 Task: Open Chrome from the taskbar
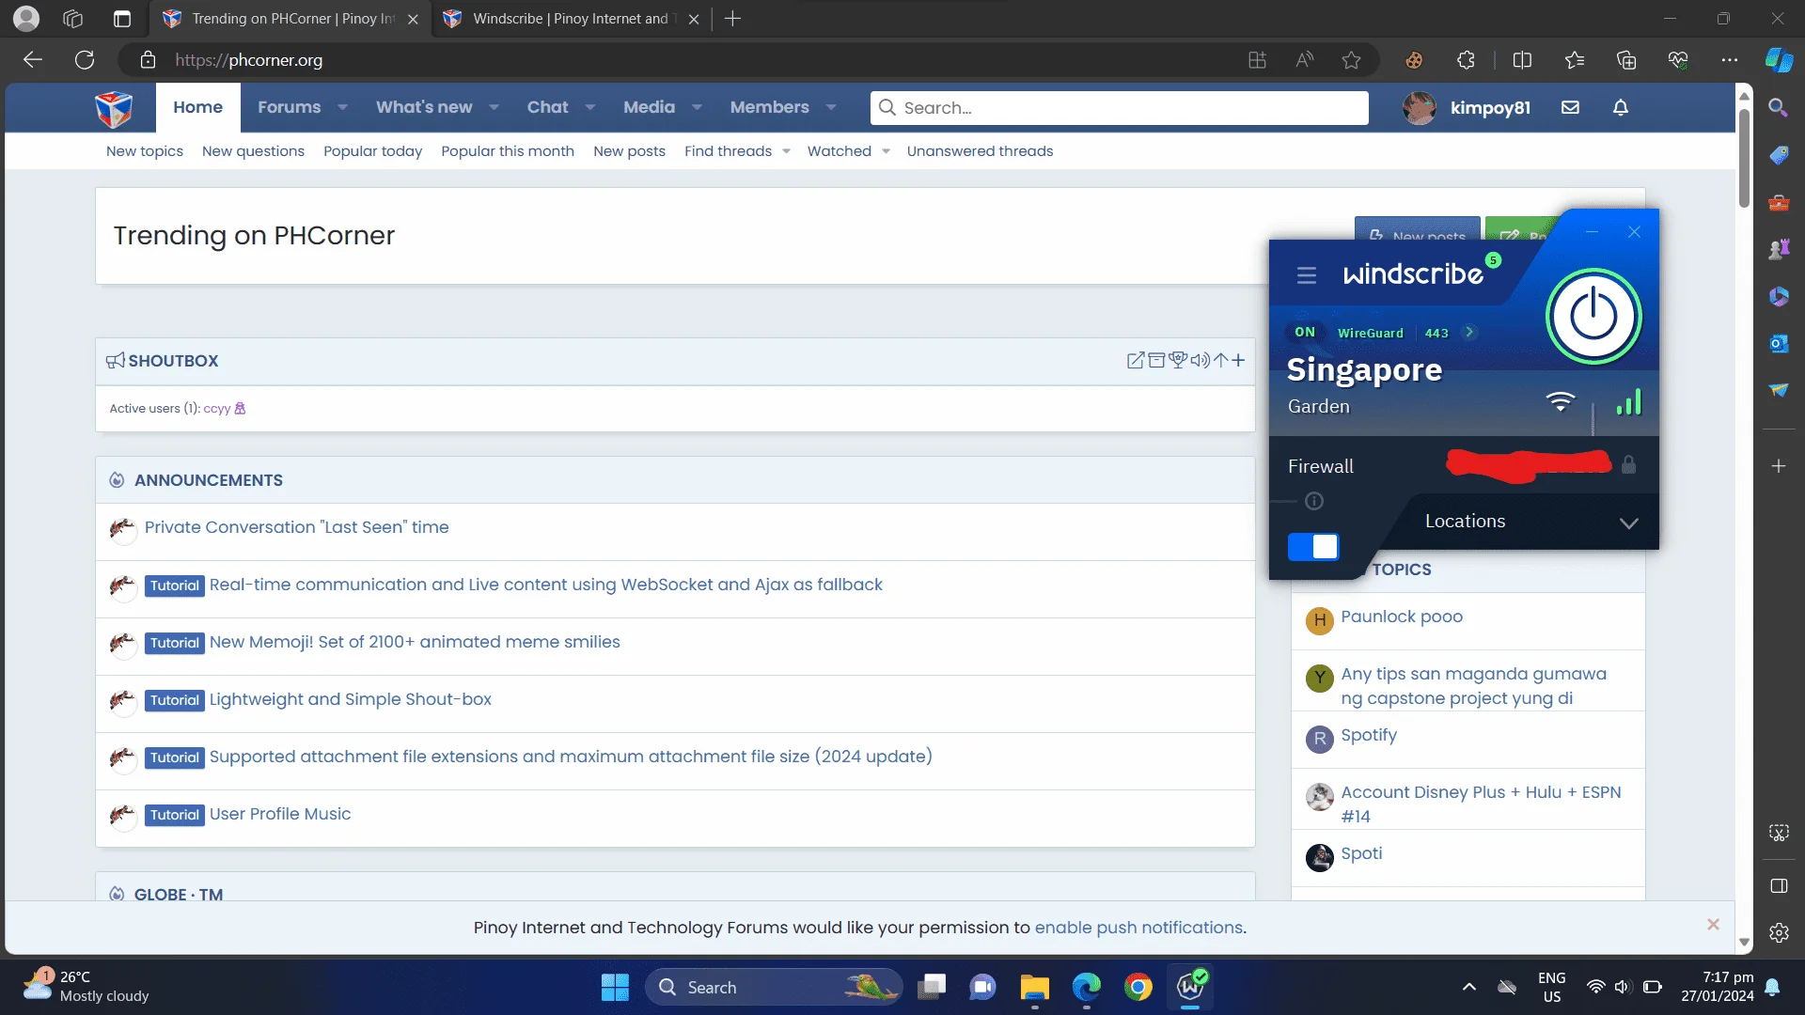[x=1138, y=988]
